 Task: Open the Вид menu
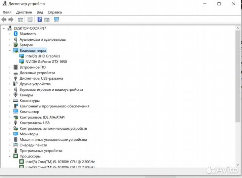click(x=40, y=12)
